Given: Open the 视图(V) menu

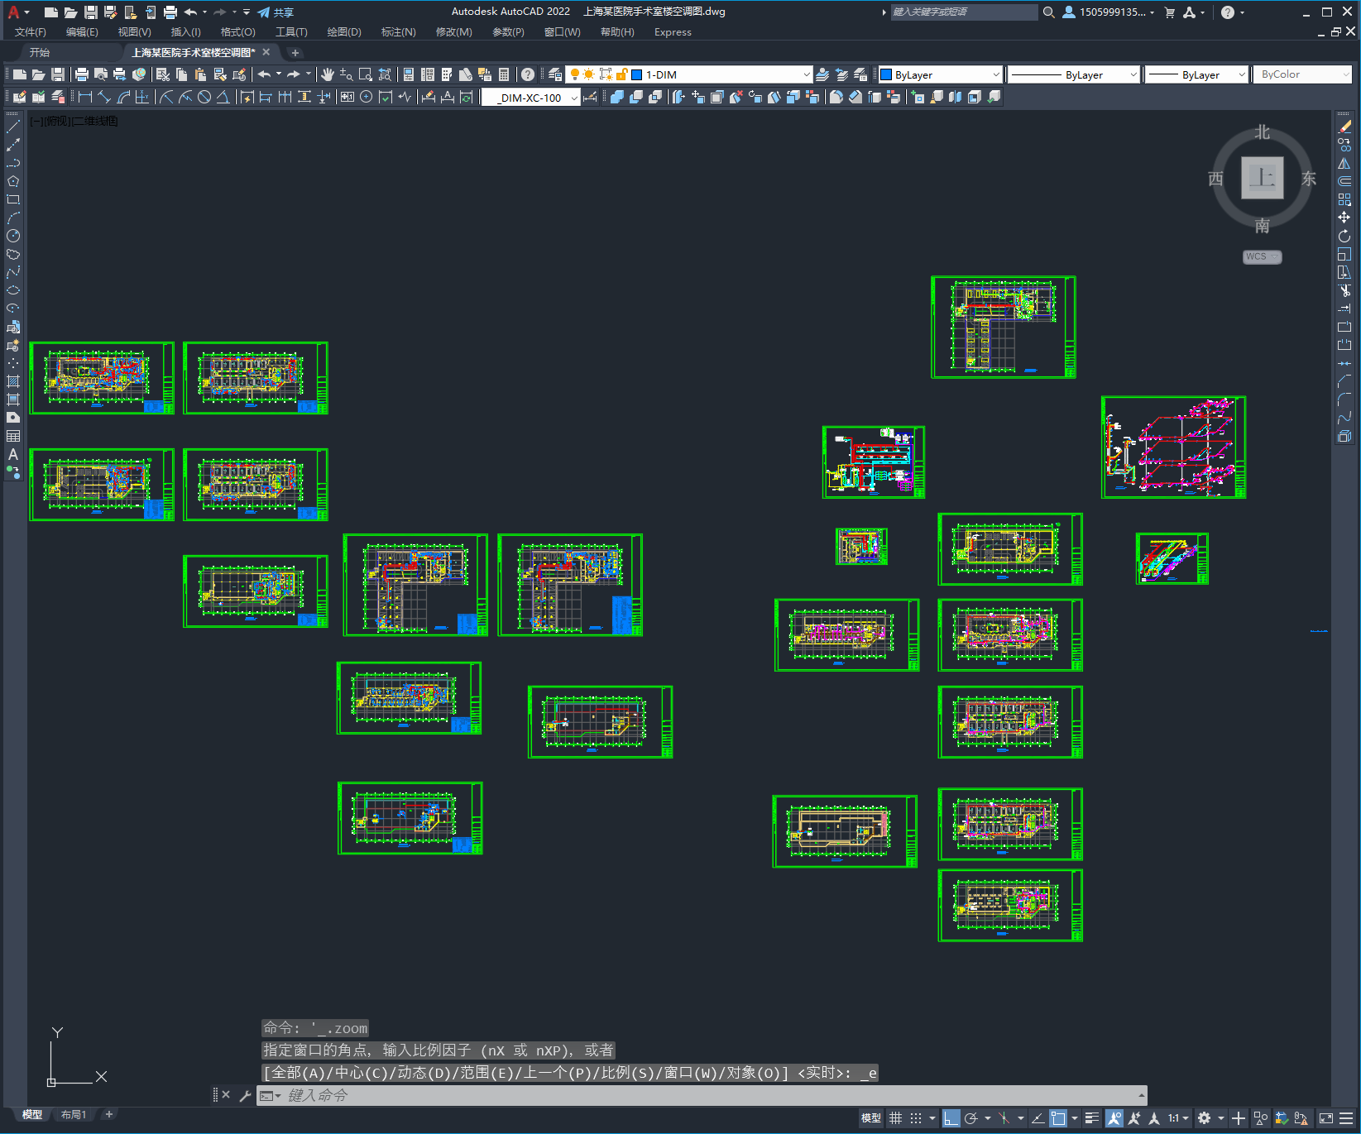Looking at the screenshot, I should (134, 32).
